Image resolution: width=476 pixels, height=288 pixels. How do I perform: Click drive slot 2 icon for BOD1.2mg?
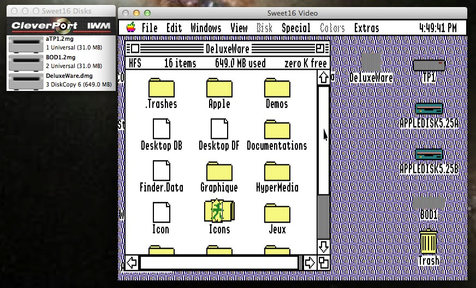[26, 63]
